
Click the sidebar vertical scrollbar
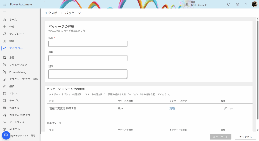pyautogui.click(x=40, y=71)
